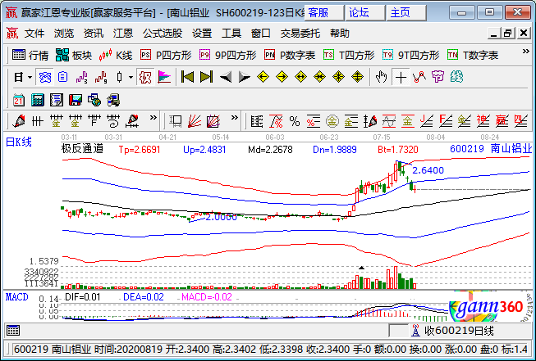Expand the angle tools overflow chevron
Viewport: 536px width, 361px height.
click(234, 118)
